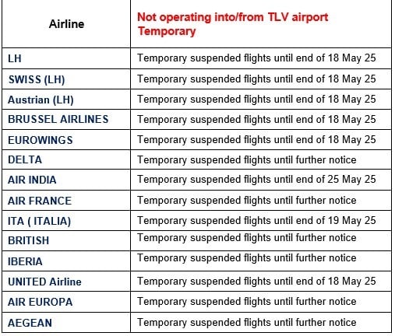This screenshot has height=336, width=395.
Task: Click the ITA ( ITALIA) row label
Action: [39, 221]
